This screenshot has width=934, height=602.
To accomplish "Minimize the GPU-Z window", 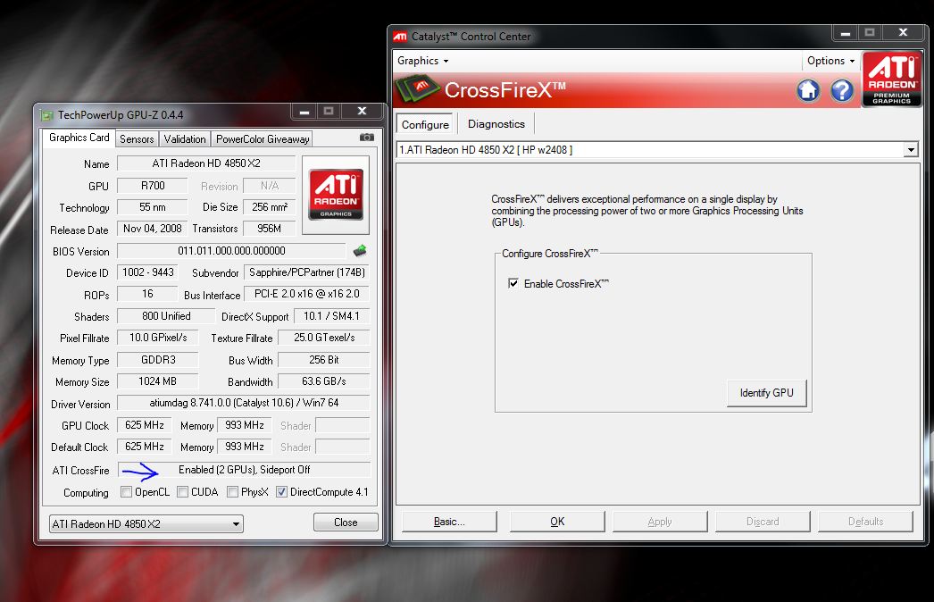I will (x=304, y=111).
